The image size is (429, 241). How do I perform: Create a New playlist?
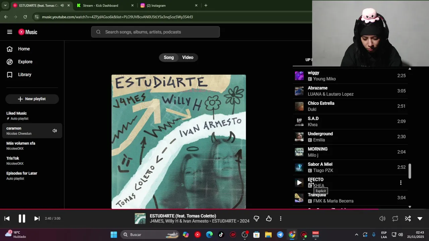[32, 99]
